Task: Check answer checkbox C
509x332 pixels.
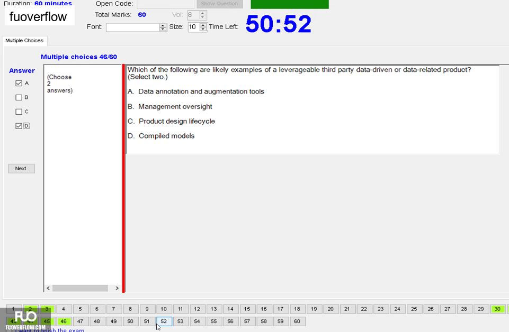Action: tap(19, 112)
